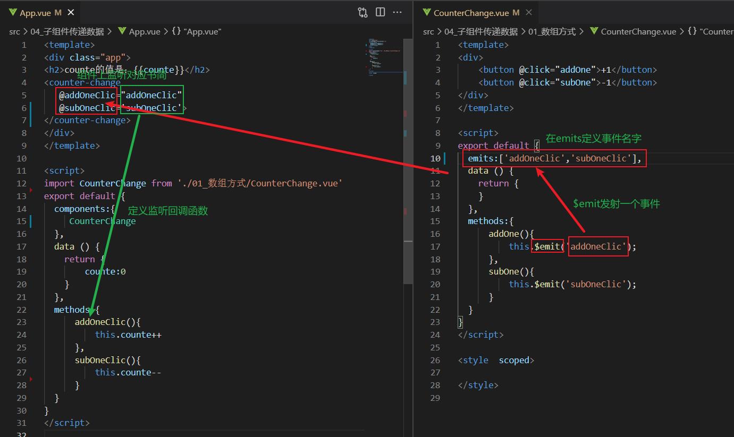
Task: Place cursor on this.counte-- statement
Action: 128,372
